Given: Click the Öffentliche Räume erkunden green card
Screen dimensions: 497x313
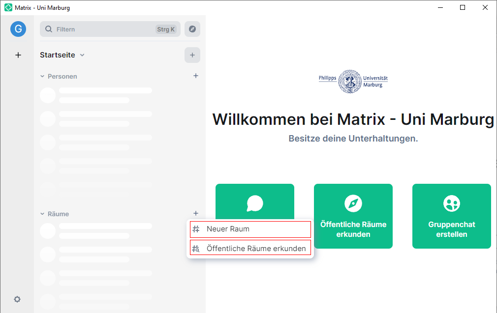Looking at the screenshot, I should pos(353,216).
